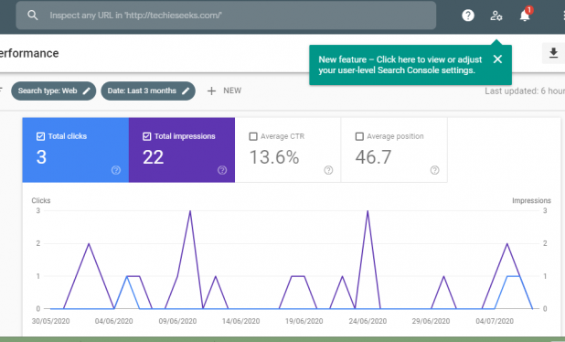Screen dimensions: 565x342
Task: Show help for Average position metric
Action: pos(434,170)
